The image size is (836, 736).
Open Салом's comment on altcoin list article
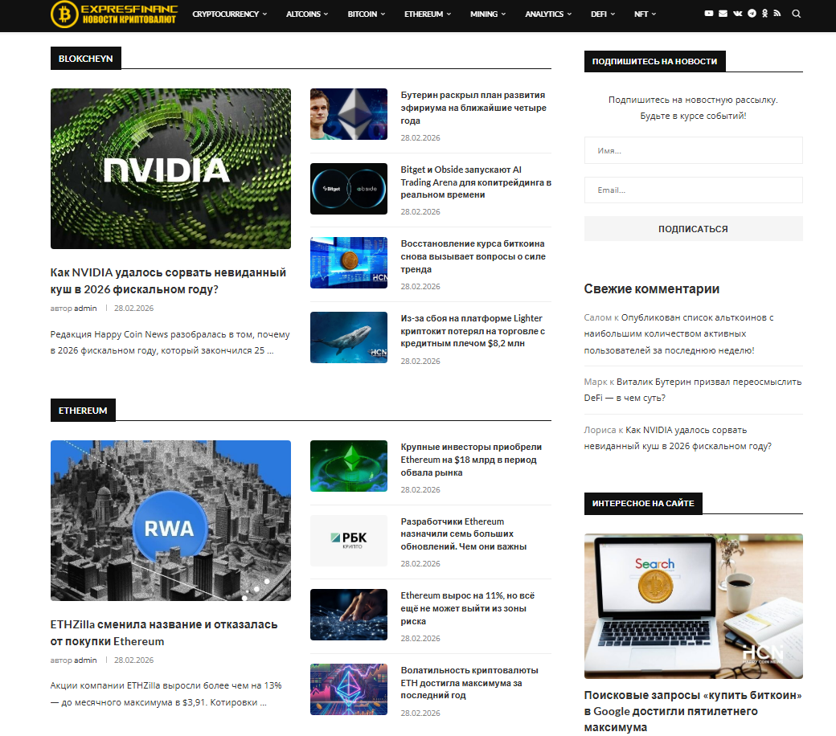click(x=678, y=333)
